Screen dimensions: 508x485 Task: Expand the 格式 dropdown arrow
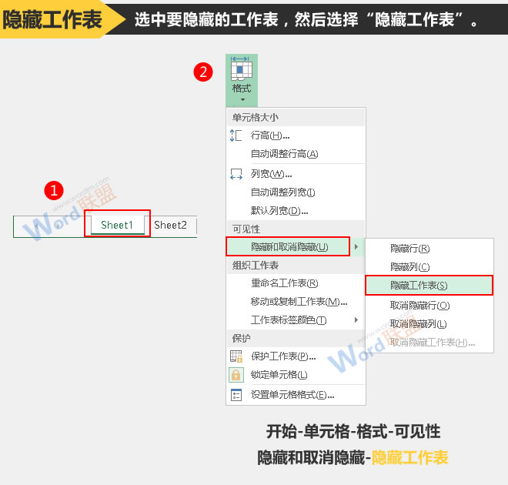point(242,100)
